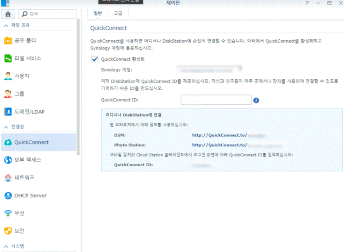The height and width of the screenshot is (252, 344).
Task: Select 무선 in sidebar
Action: [38, 213]
